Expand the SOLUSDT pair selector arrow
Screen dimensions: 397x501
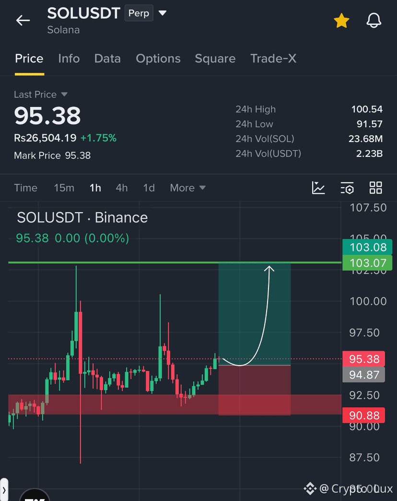163,13
